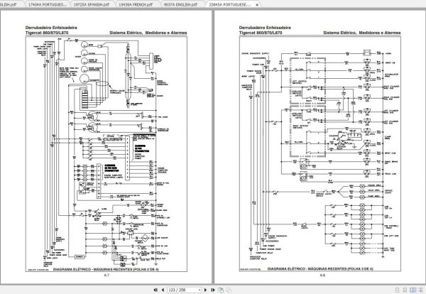The width and height of the screenshot is (426, 294).
Task: Click caption Diagrama Elétrico Folha 3 de 4
Action: 320,268
